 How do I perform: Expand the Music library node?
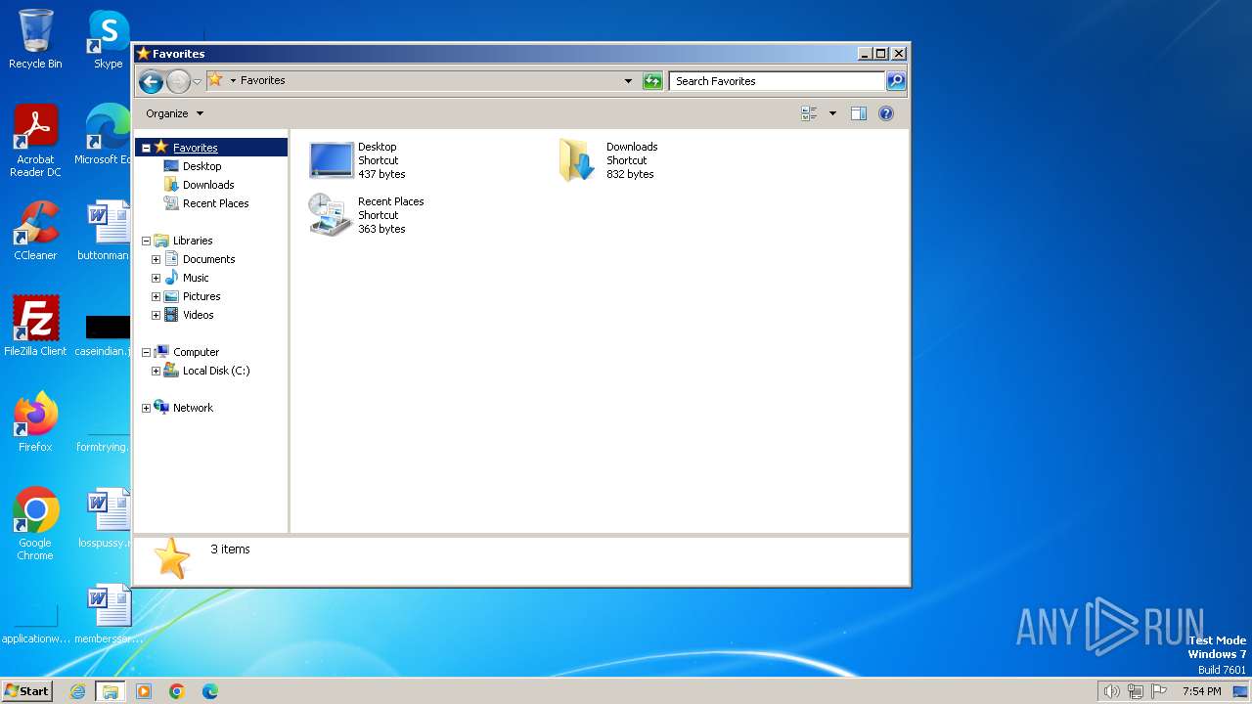(156, 278)
